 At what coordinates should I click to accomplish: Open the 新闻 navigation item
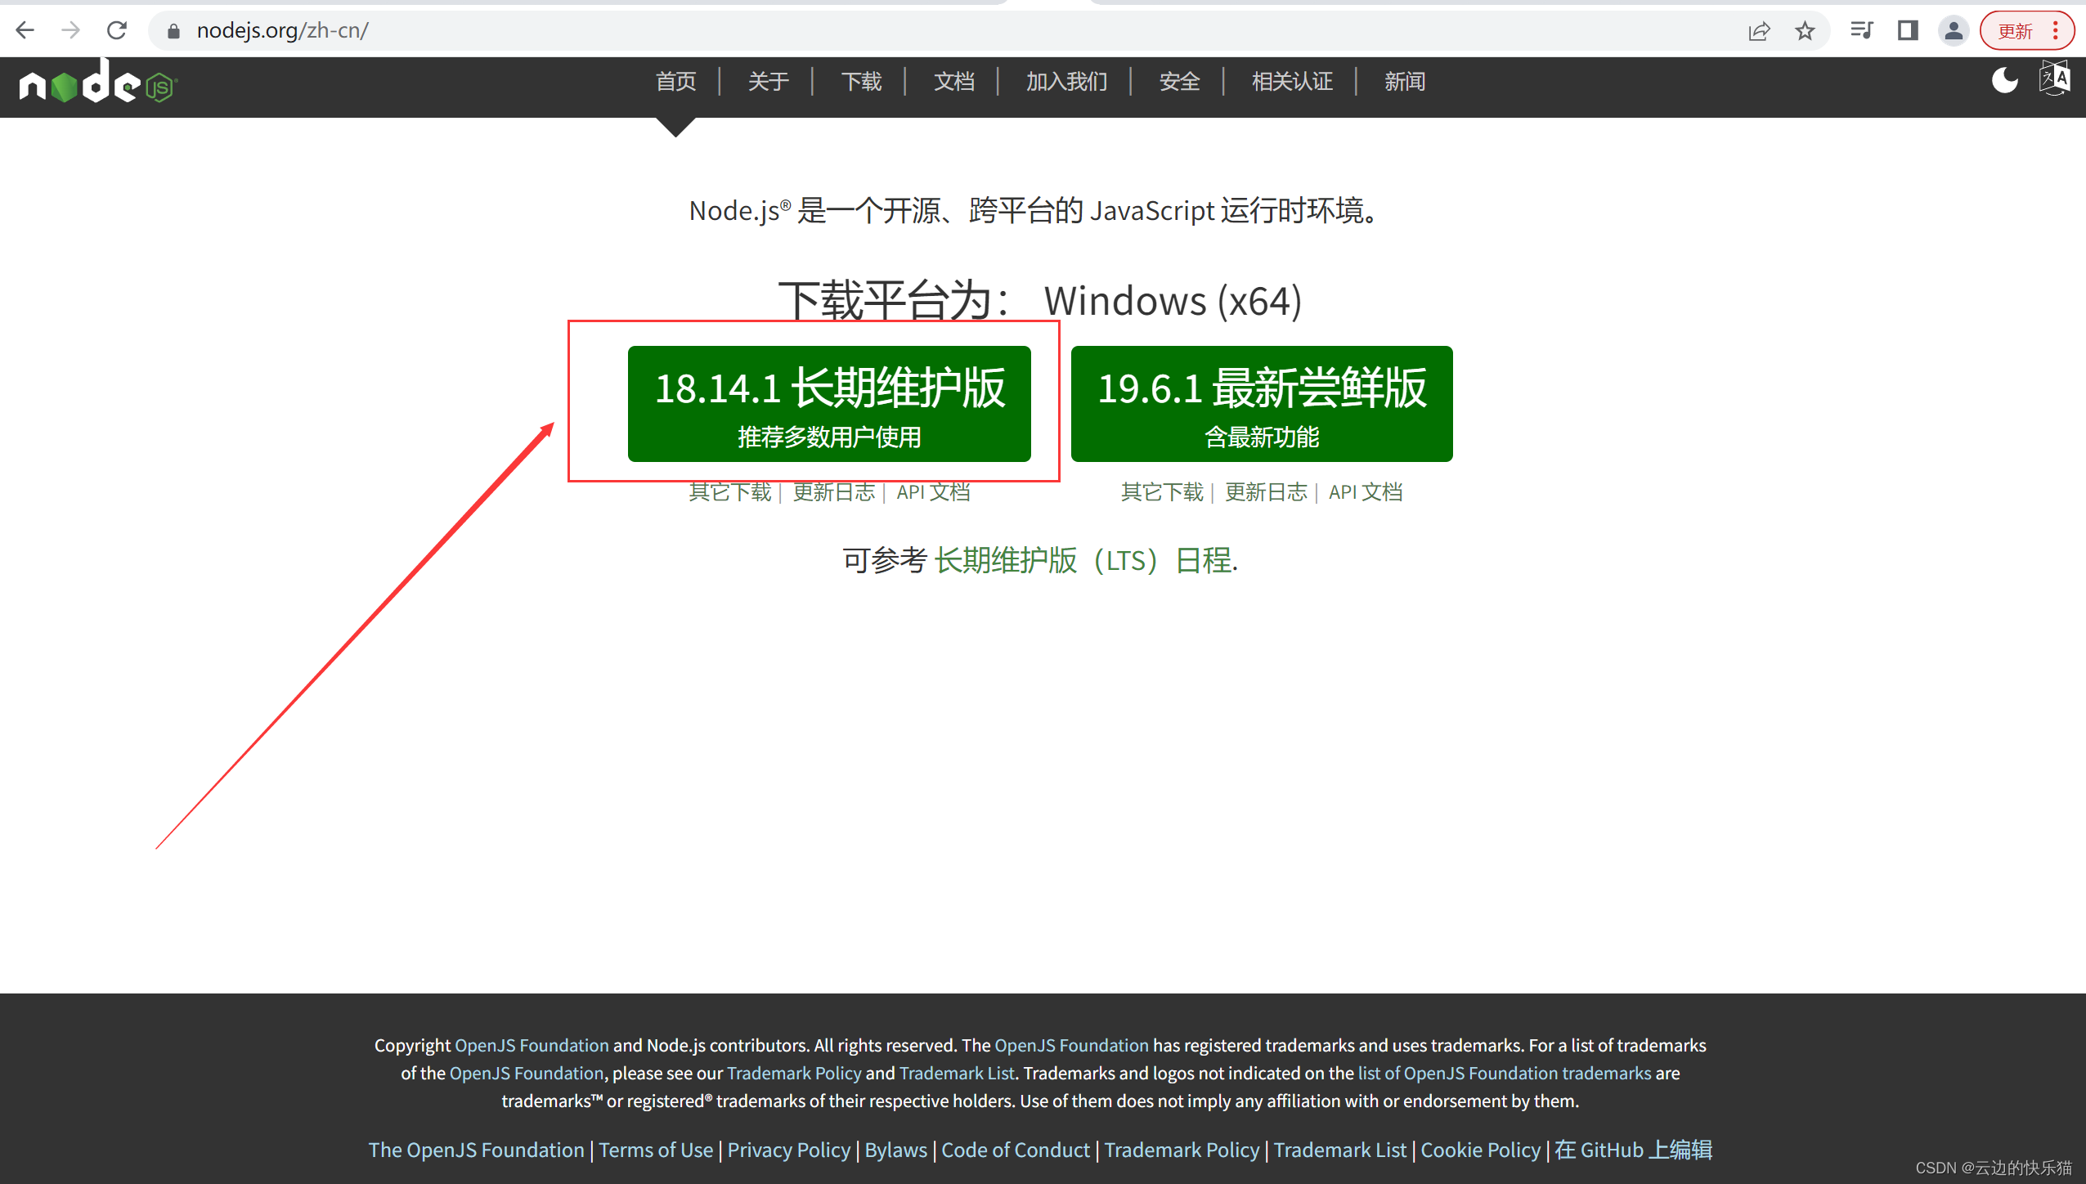[x=1405, y=81]
